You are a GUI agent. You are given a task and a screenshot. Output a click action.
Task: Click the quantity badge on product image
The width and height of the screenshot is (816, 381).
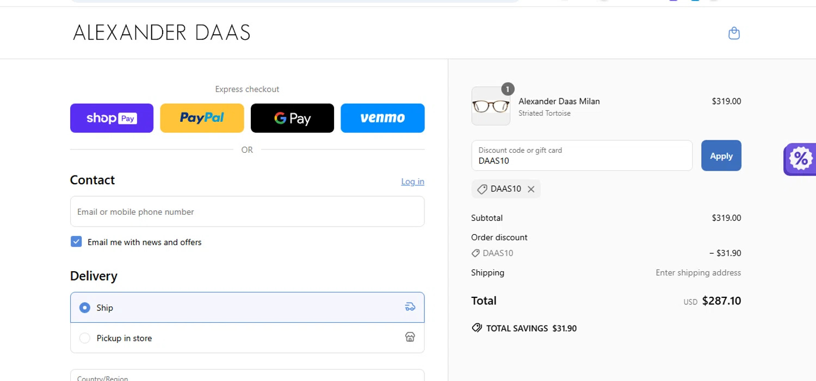[x=508, y=89]
